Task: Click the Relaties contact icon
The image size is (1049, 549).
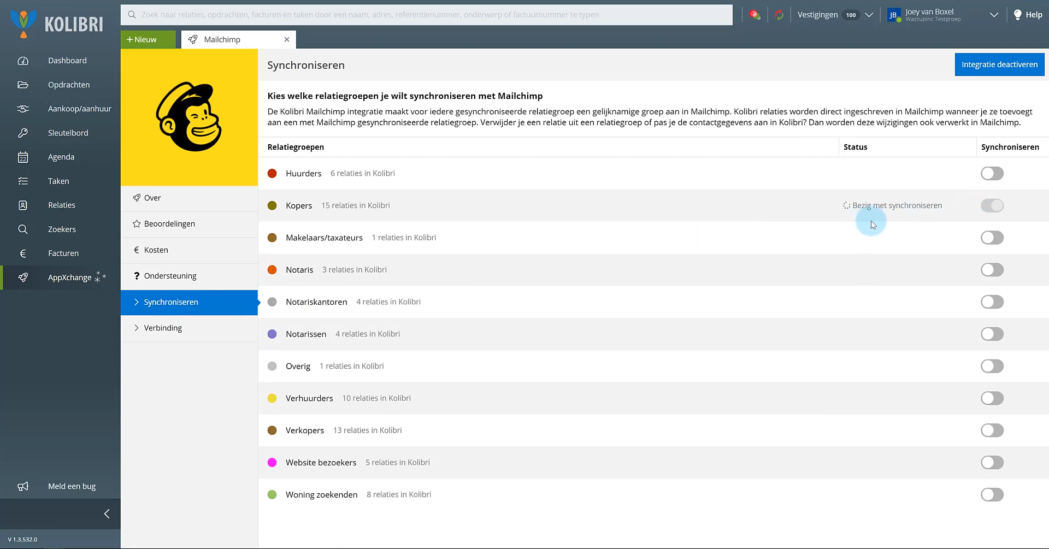Action: click(x=23, y=205)
